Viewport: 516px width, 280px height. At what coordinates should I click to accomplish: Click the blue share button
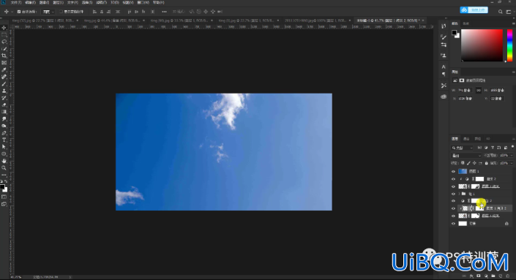(474, 10)
